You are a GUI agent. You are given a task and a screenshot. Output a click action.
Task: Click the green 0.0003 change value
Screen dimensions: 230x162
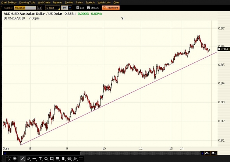83,14
